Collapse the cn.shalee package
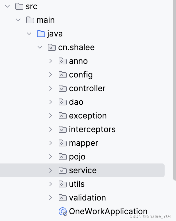The height and width of the screenshot is (221, 176). click(40, 47)
